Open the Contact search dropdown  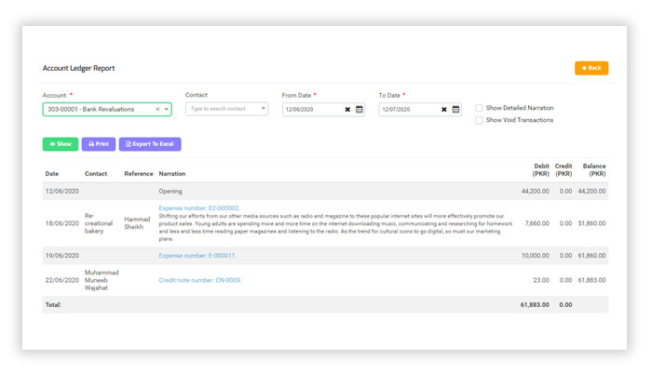tap(226, 109)
